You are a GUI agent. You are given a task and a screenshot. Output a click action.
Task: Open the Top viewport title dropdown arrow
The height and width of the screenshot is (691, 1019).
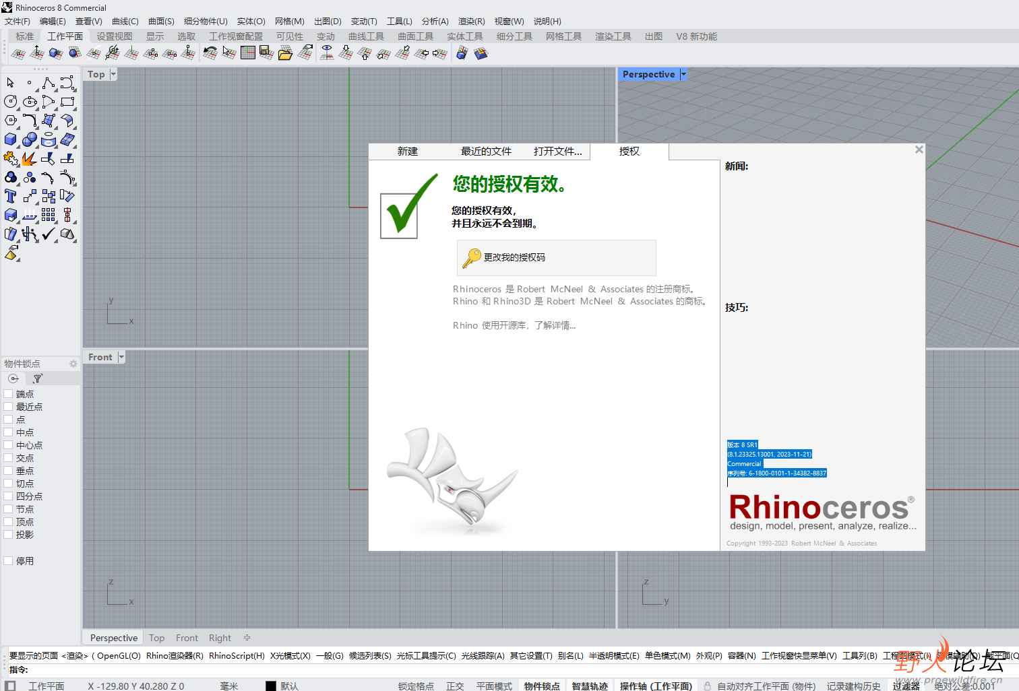(x=113, y=74)
